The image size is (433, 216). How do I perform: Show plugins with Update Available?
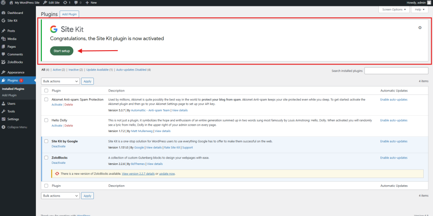pyautogui.click(x=99, y=70)
